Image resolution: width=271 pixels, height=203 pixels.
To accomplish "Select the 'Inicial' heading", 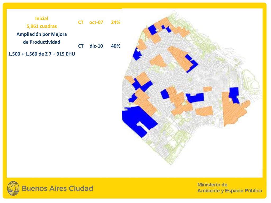I will (x=42, y=19).
